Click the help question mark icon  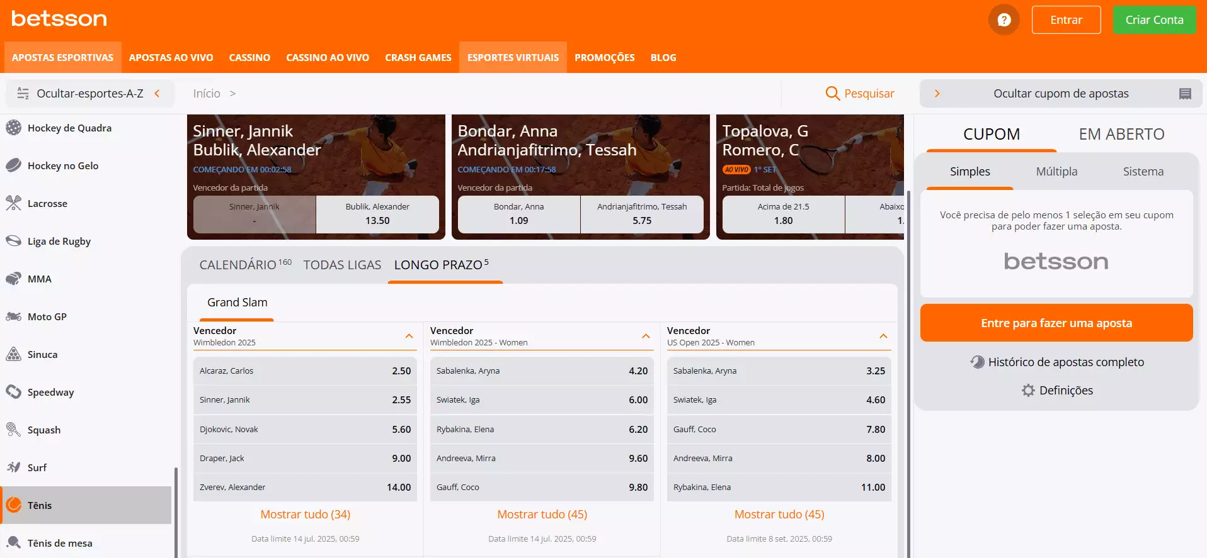1004,20
